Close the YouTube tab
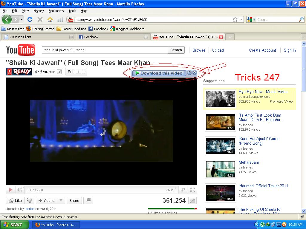The width and height of the screenshot is (306, 229). pyautogui.click(x=221, y=37)
